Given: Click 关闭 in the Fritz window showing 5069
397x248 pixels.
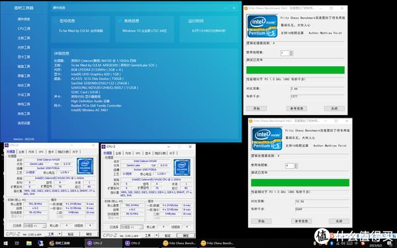Looking at the screenshot, I should [339, 221].
